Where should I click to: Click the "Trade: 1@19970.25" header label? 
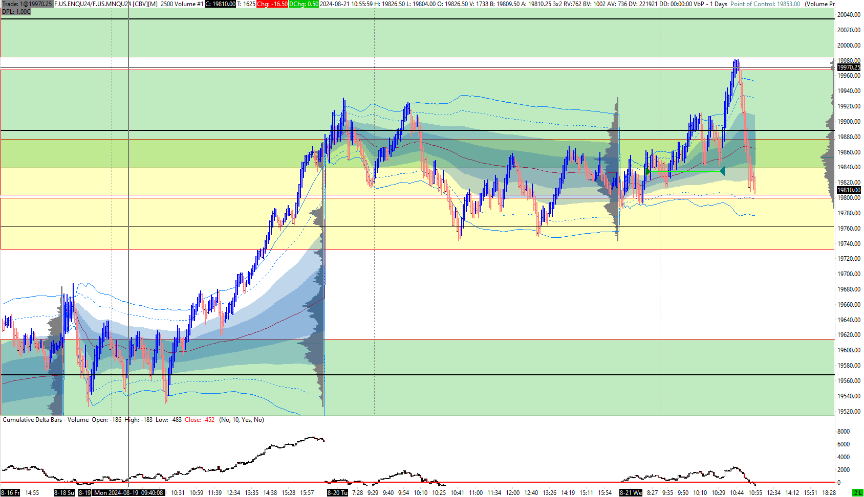[27, 4]
